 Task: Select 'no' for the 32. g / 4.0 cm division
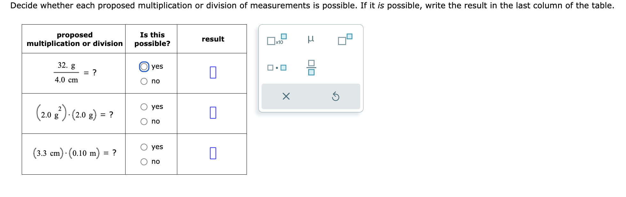[144, 81]
